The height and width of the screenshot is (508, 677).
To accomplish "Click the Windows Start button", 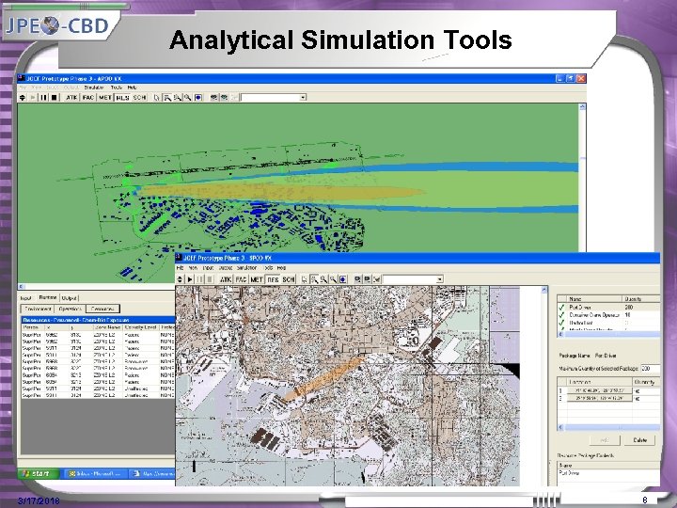I will pyautogui.click(x=37, y=473).
